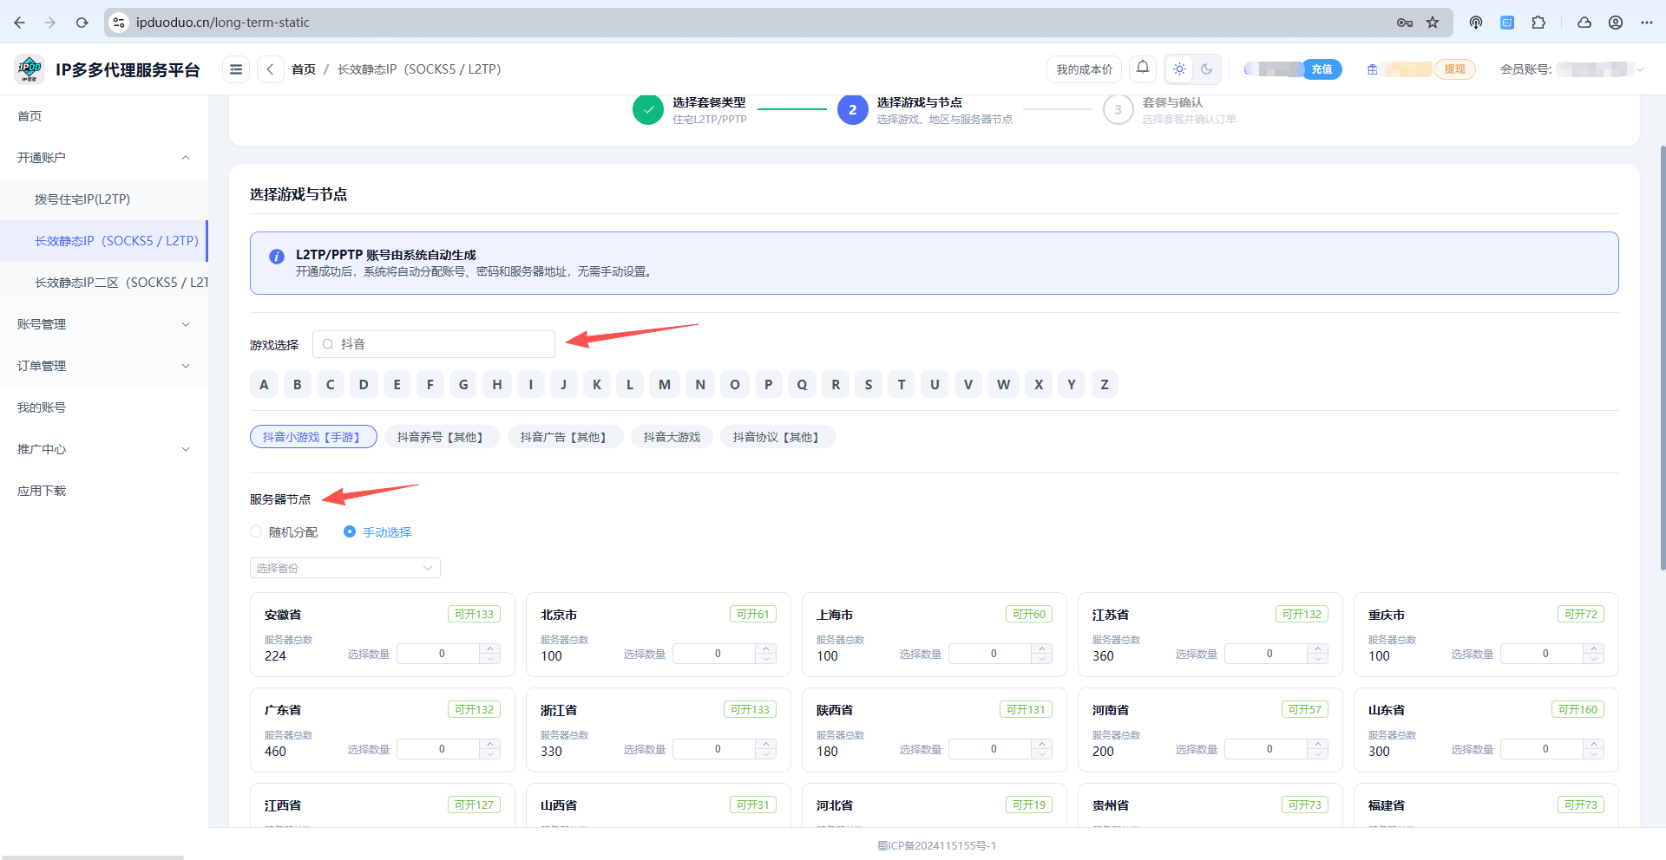The height and width of the screenshot is (860, 1666).
Task: Click the browser address bar URL
Action: [x=222, y=23]
